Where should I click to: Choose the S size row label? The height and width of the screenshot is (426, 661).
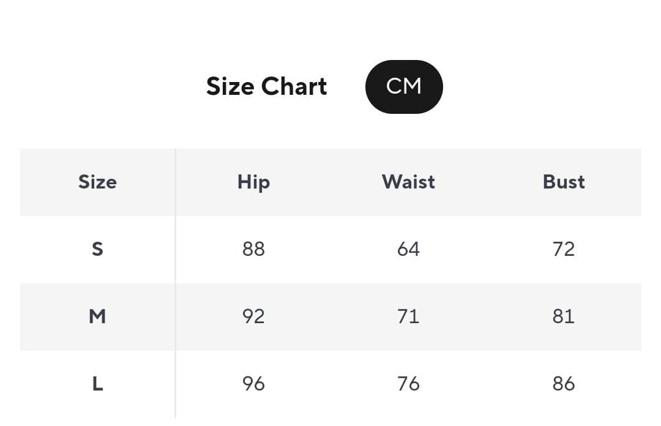tap(97, 249)
